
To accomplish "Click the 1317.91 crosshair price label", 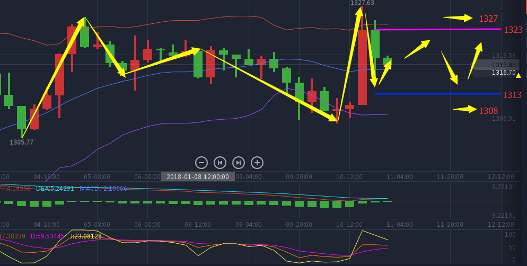I will pos(503,65).
